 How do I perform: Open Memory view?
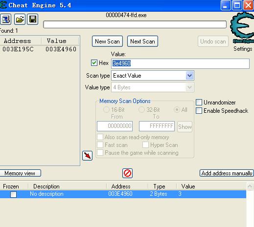tap(20, 173)
